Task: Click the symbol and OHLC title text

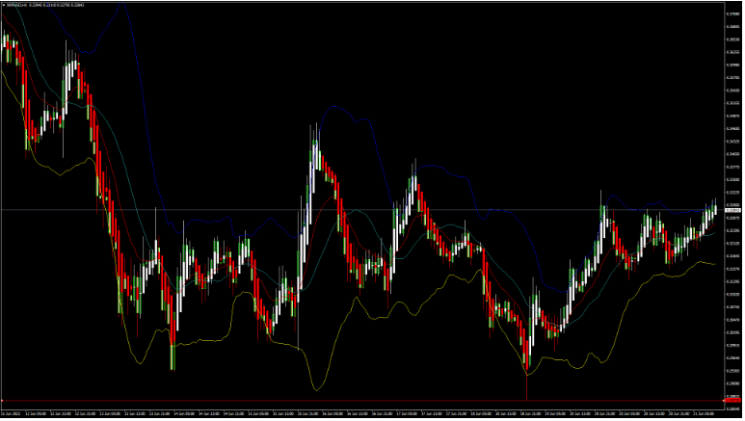Action: [45, 5]
